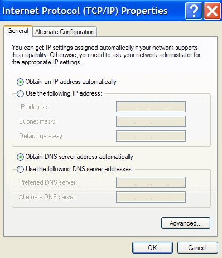Click the IP address input field
The image size is (222, 258).
pos(151,107)
